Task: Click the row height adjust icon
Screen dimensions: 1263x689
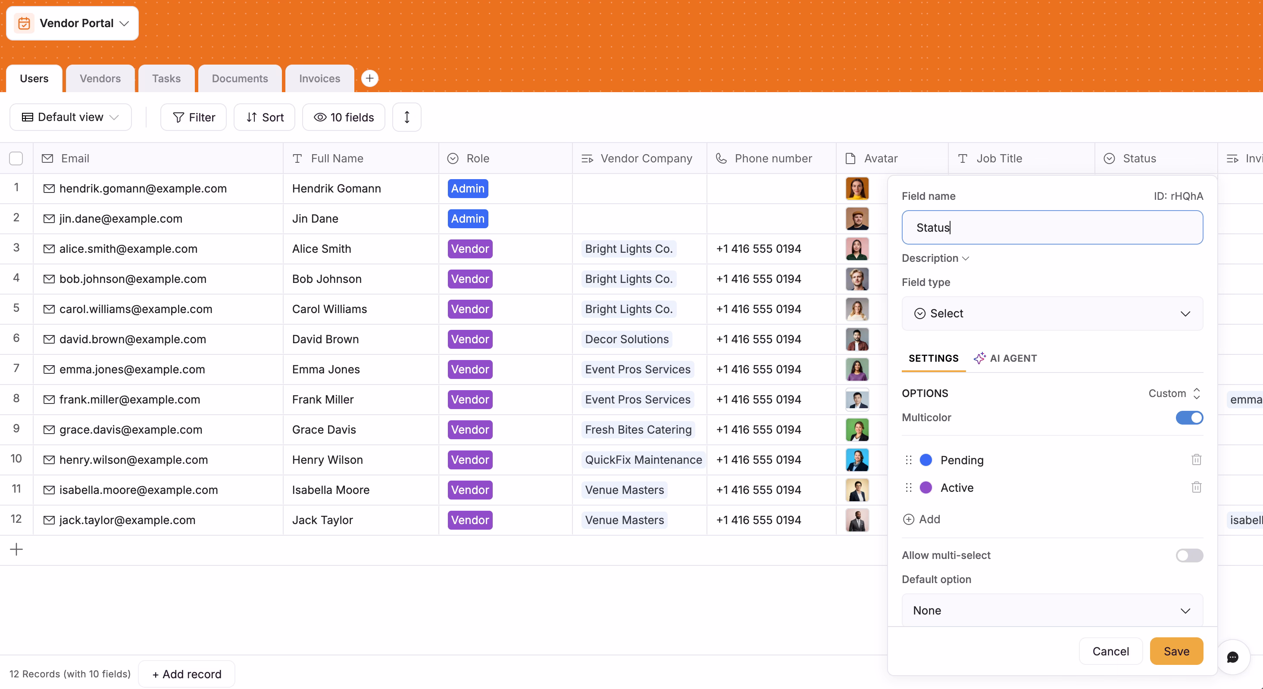Action: pos(406,117)
